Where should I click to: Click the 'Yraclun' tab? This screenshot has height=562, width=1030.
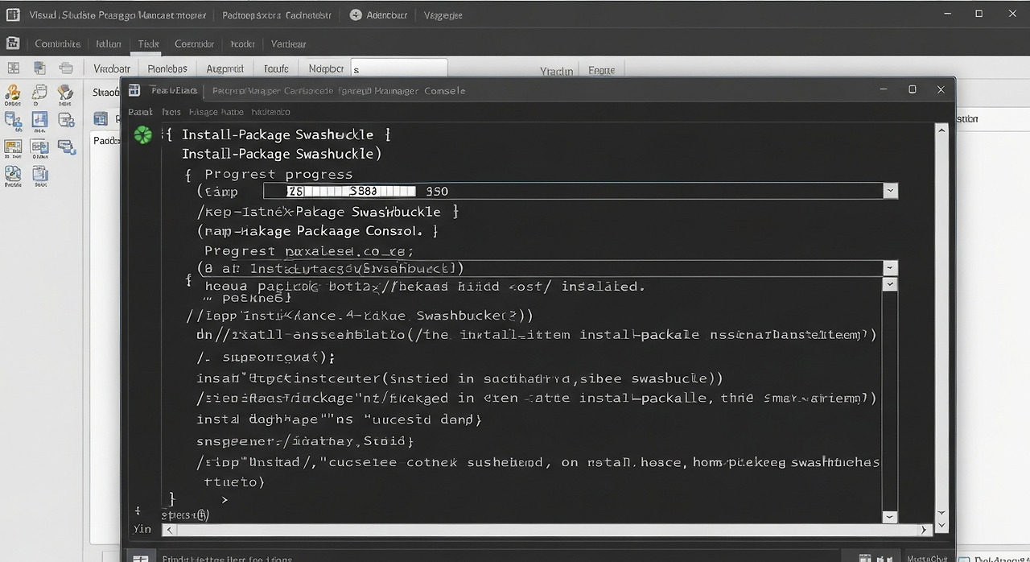pyautogui.click(x=556, y=71)
